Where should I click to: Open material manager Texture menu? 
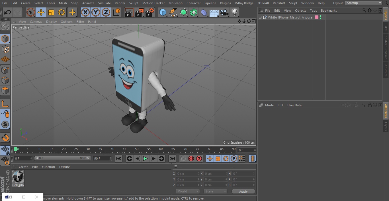tap(64, 167)
